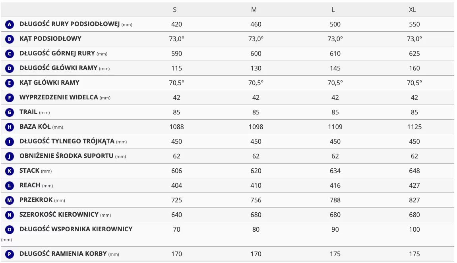Viewport: 457px width, 263px height.
Task: Click the G badge beside Trail
Action: click(10, 112)
